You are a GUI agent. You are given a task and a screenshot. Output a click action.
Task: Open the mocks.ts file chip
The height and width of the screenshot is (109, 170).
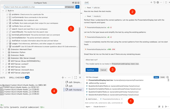(x=96, y=16)
